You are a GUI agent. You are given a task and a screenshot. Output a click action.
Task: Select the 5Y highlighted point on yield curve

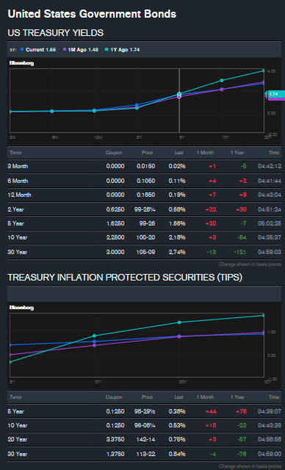(179, 94)
